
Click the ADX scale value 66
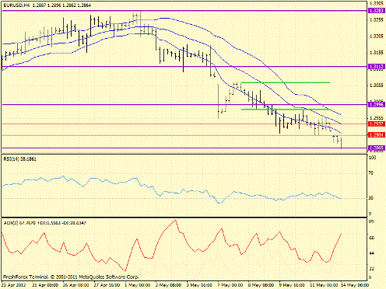(x=371, y=238)
